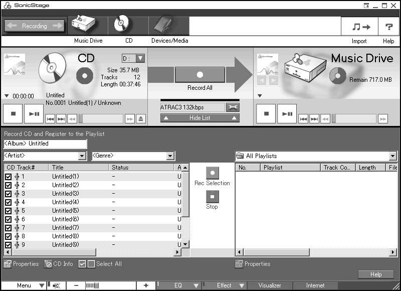Fast forward the Music Drive track
This screenshot has width=401, height=291.
click(383, 119)
